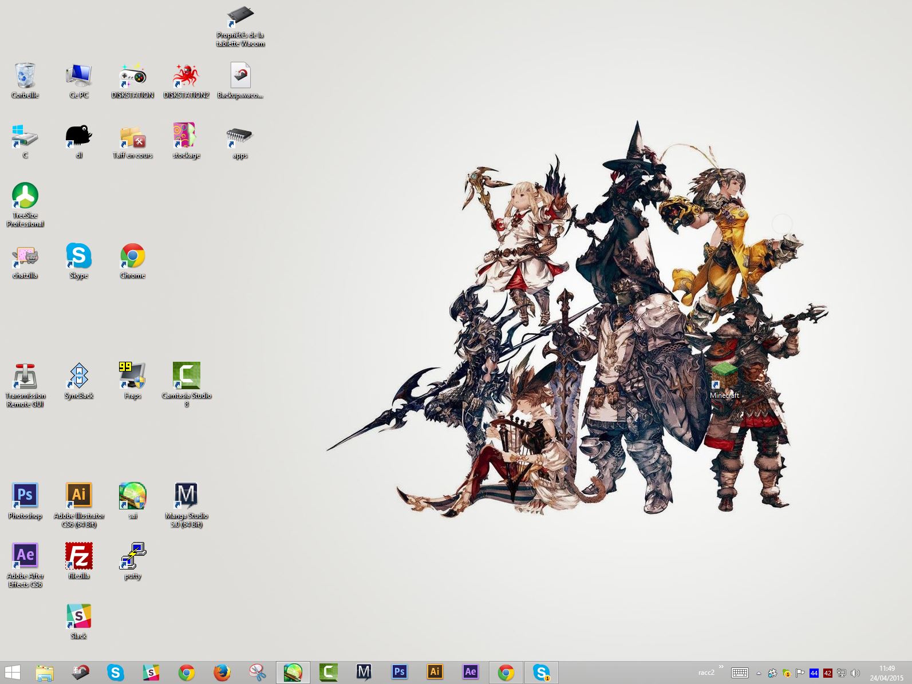Select the desktop Slack shortcut
This screenshot has width=912, height=684.
78,622
